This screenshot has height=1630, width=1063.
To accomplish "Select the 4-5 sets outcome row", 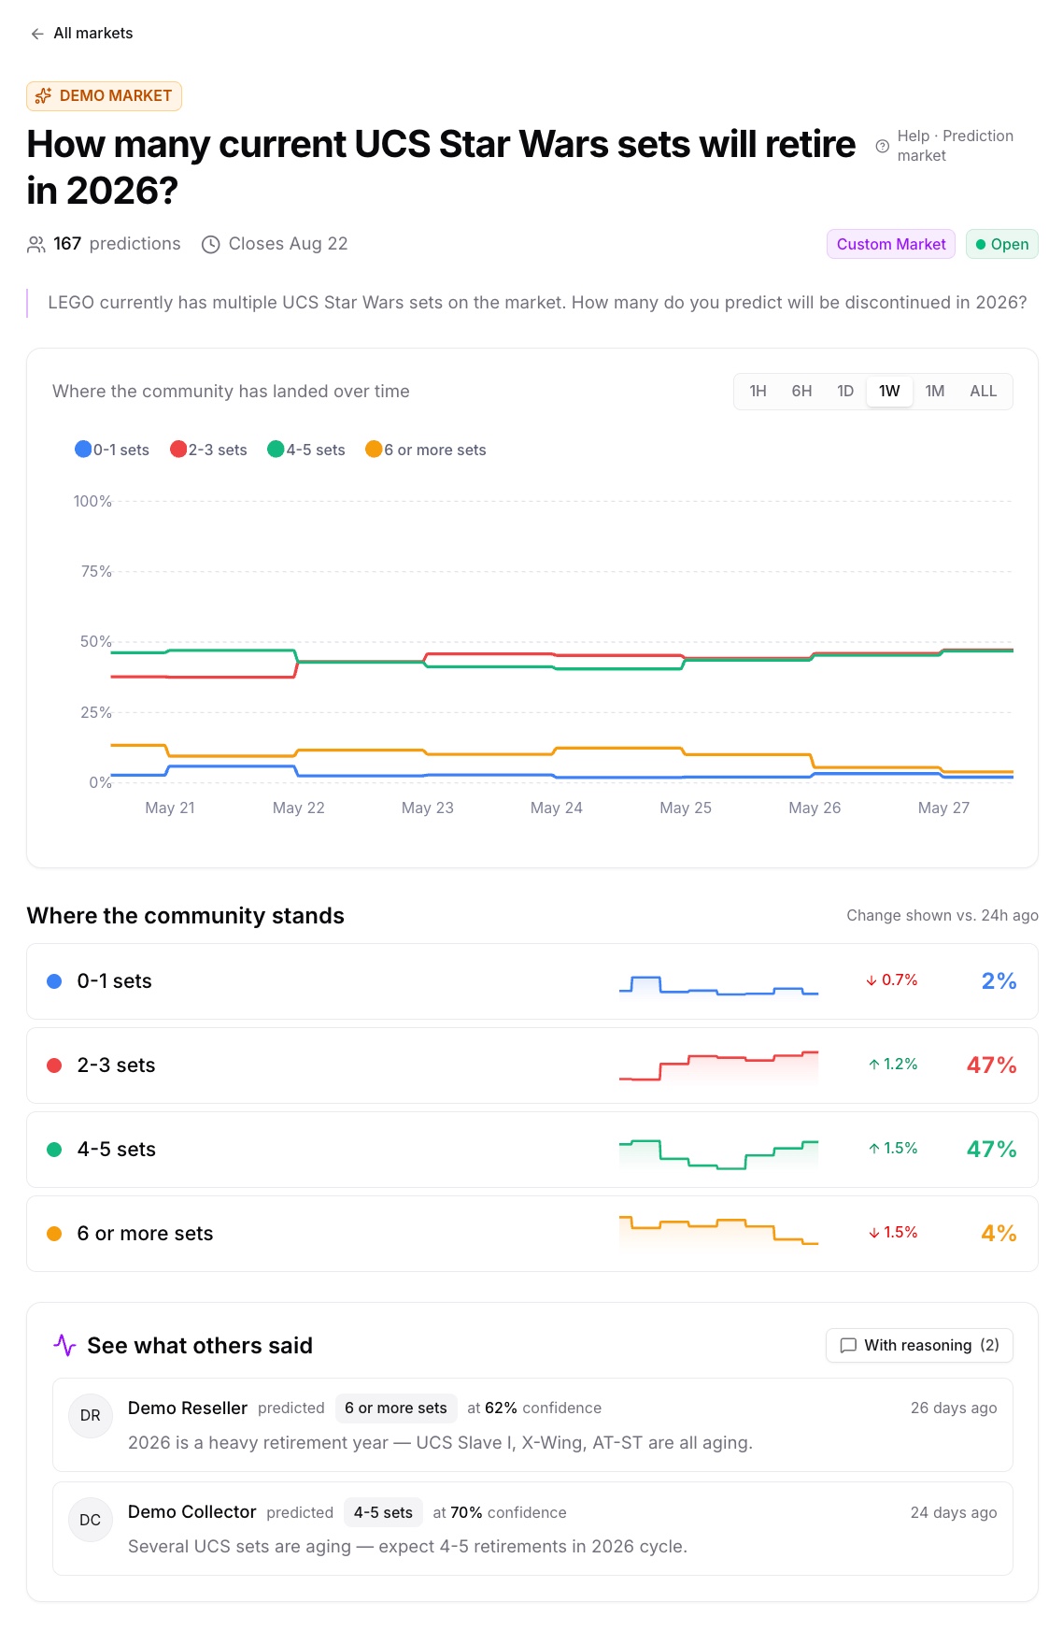I will 532,1150.
